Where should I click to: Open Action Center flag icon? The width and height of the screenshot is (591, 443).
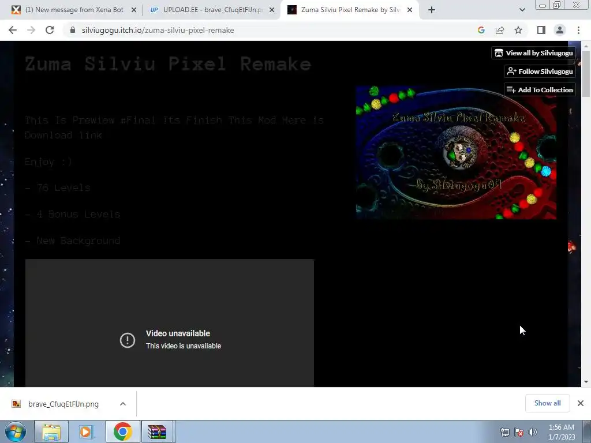pyautogui.click(x=519, y=432)
